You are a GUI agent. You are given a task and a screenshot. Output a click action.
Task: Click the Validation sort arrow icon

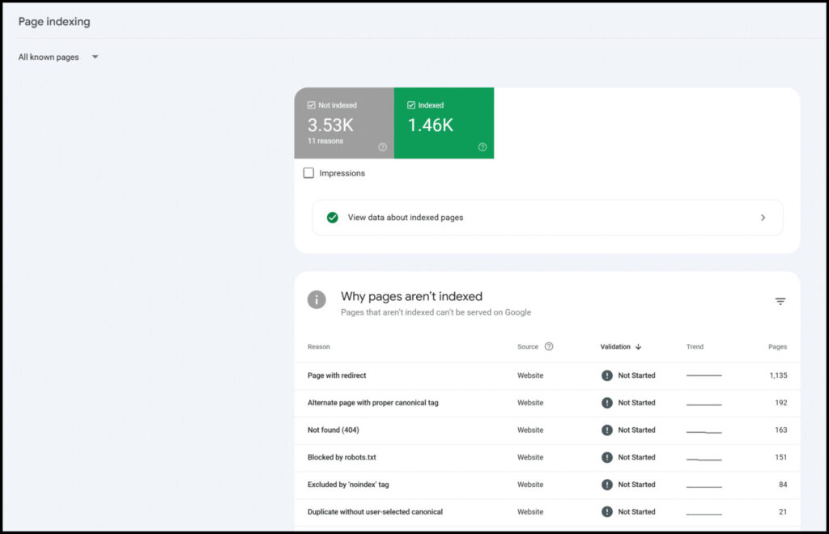pos(638,347)
